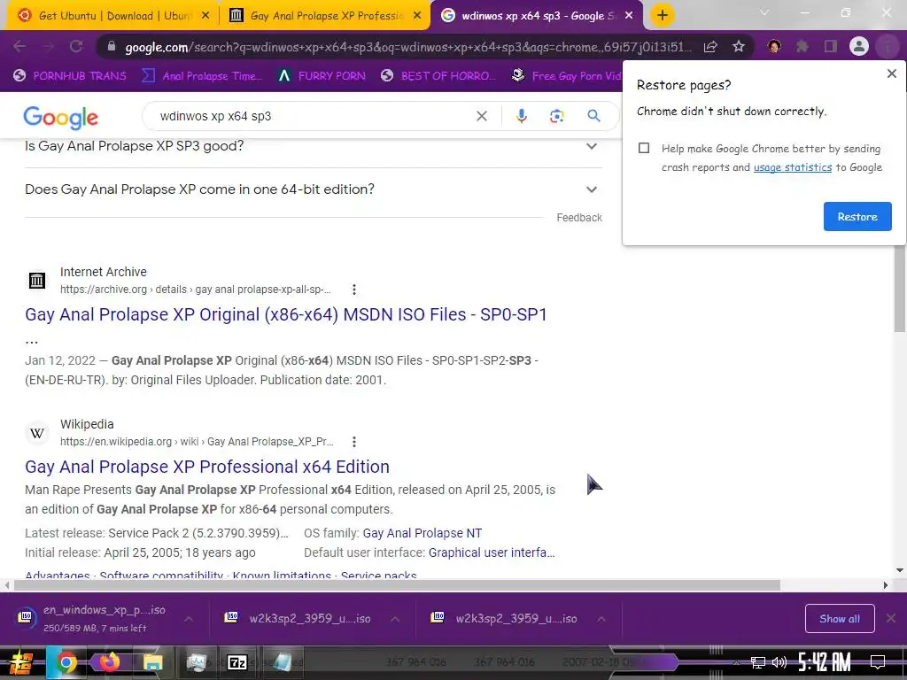Image resolution: width=907 pixels, height=680 pixels.
Task: Click the forward navigation arrow
Action: point(49,46)
